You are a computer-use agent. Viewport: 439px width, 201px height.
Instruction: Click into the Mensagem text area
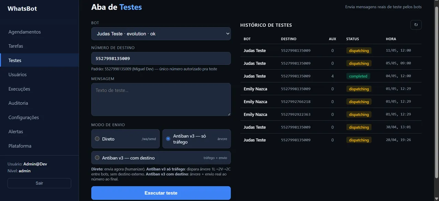tap(161, 99)
